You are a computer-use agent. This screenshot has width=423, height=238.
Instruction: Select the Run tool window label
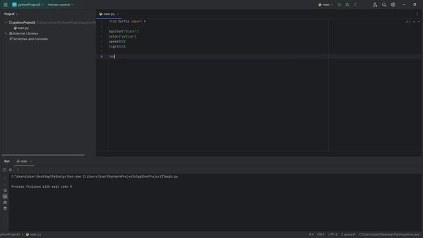point(7,161)
